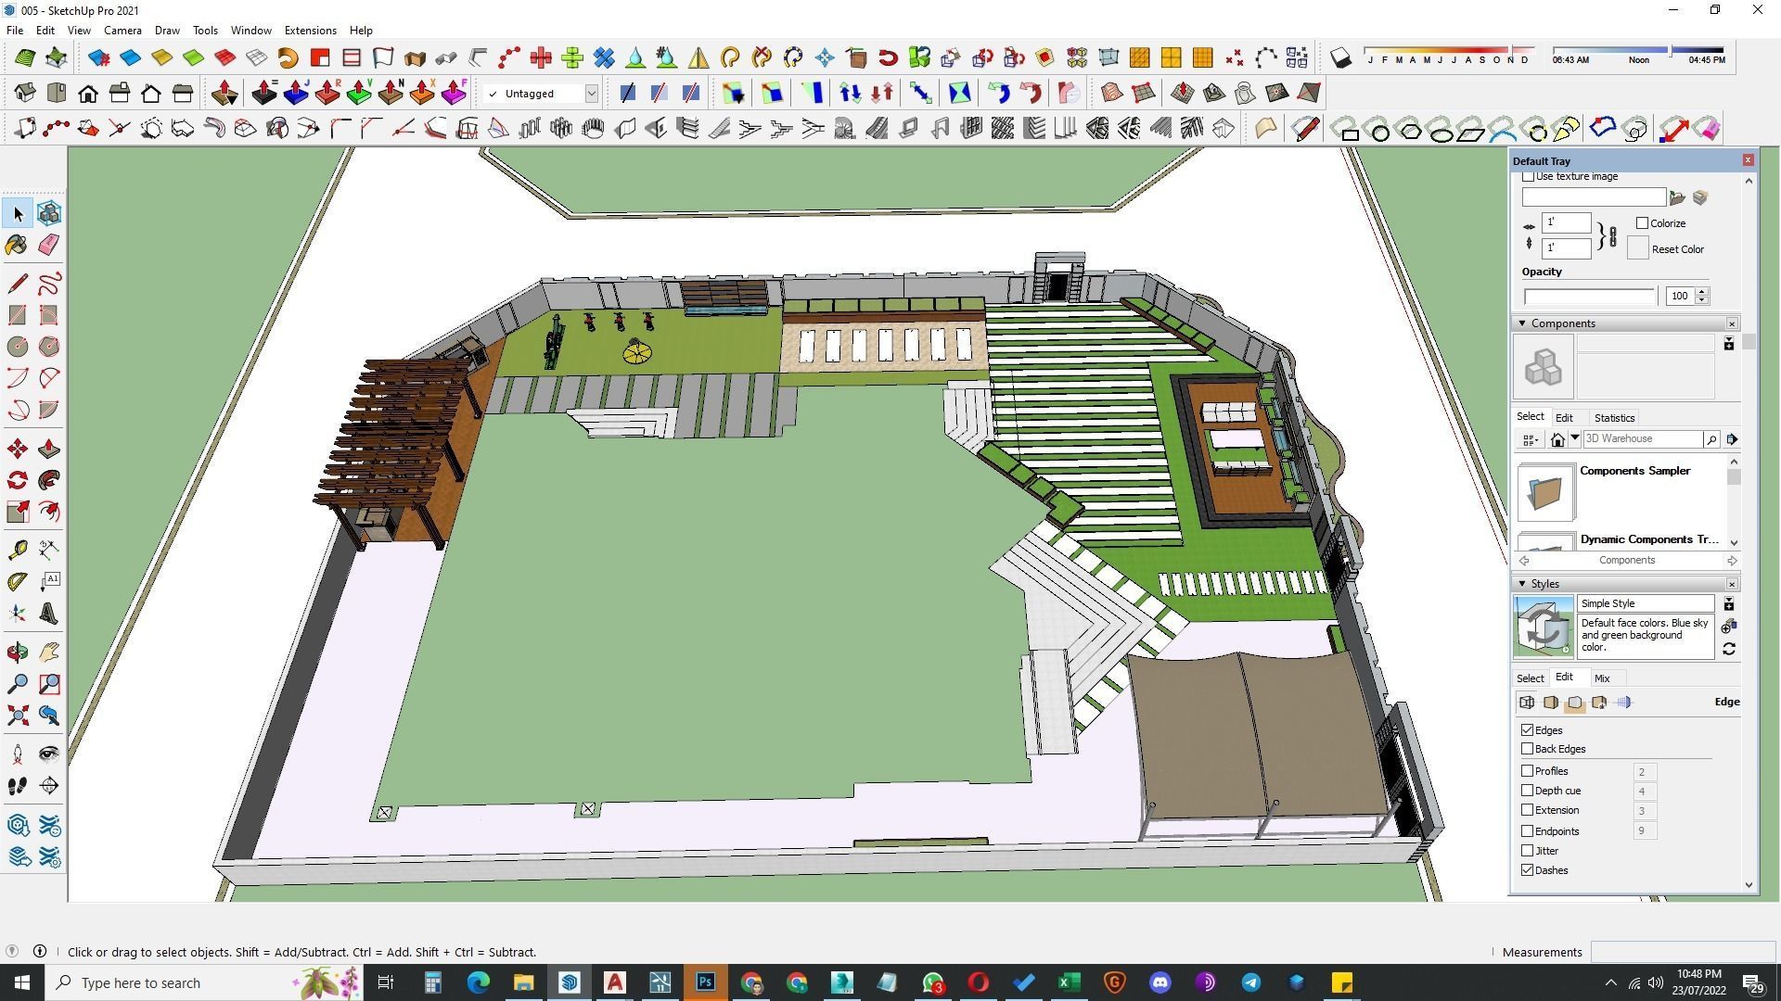Activate the Orbit tool
Screen dimensions: 1781x1001
(x=18, y=653)
